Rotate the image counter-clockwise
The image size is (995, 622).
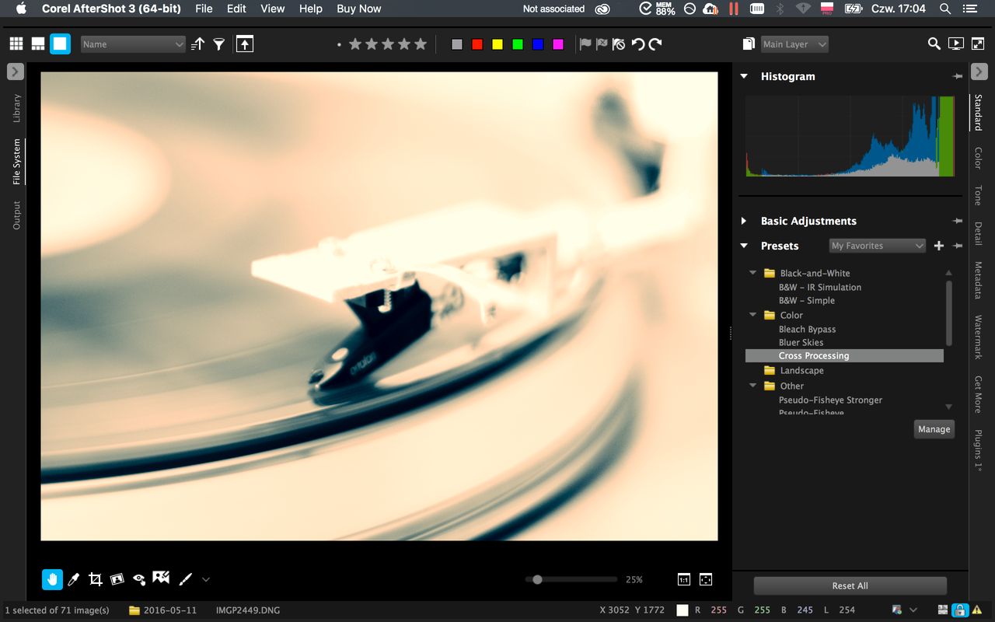637,44
